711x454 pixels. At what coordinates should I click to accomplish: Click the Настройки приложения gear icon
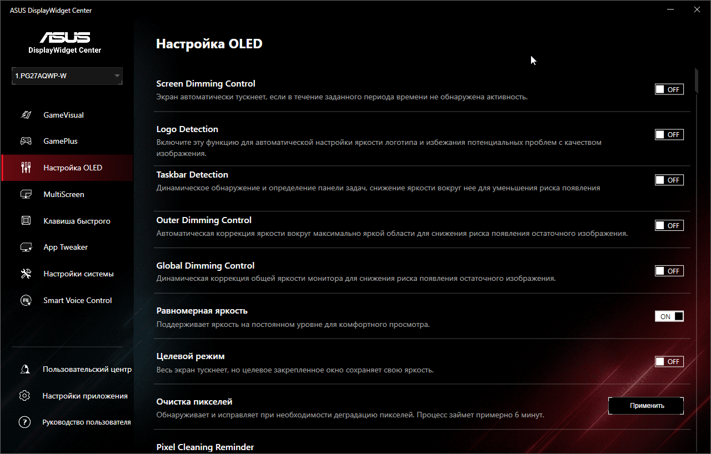tap(24, 396)
